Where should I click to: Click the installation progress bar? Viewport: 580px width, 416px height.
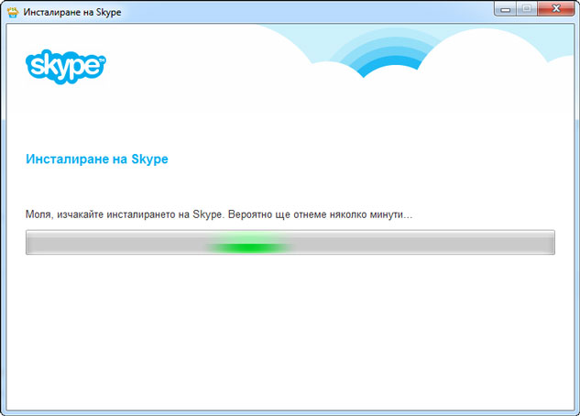[290, 242]
